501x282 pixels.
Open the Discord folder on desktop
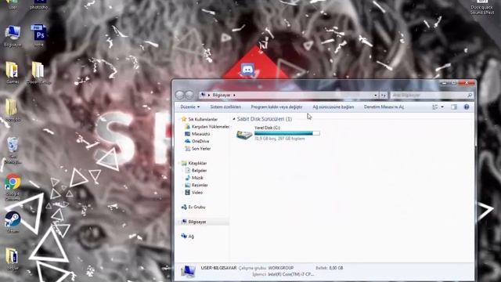tap(38, 73)
